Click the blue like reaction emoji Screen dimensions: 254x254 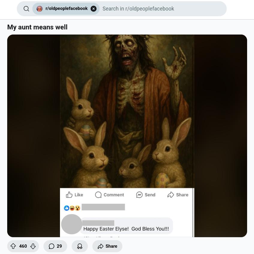tap(67, 208)
